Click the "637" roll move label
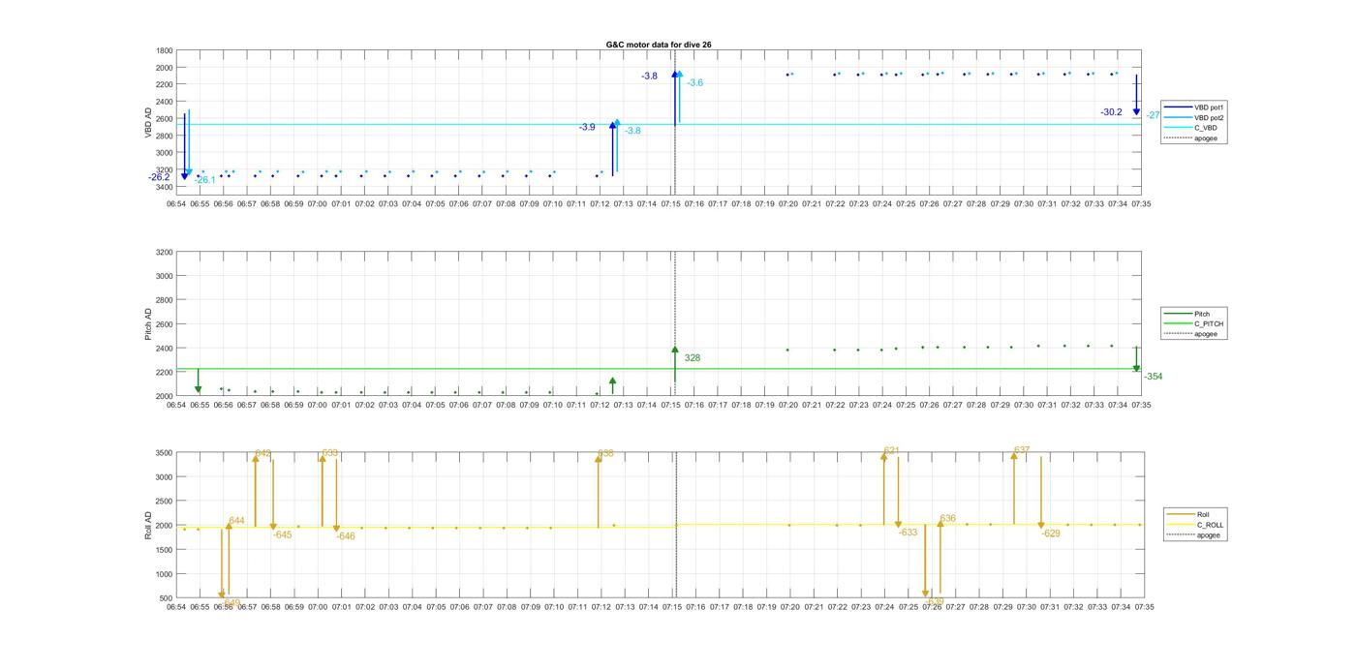1356x671 pixels. (1022, 450)
